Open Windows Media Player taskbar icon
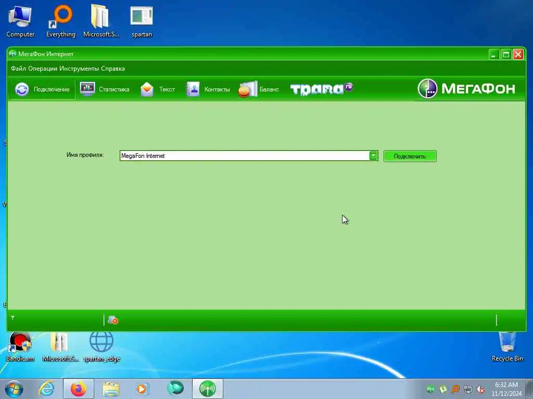The image size is (533, 399). pyautogui.click(x=142, y=389)
